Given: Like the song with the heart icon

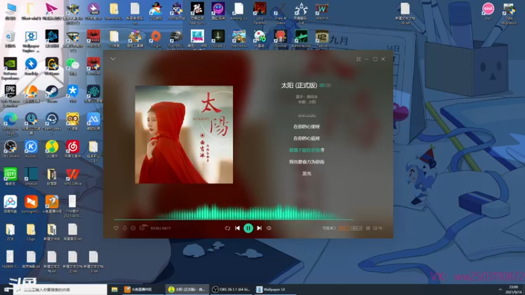Looking at the screenshot, I should point(116,228).
